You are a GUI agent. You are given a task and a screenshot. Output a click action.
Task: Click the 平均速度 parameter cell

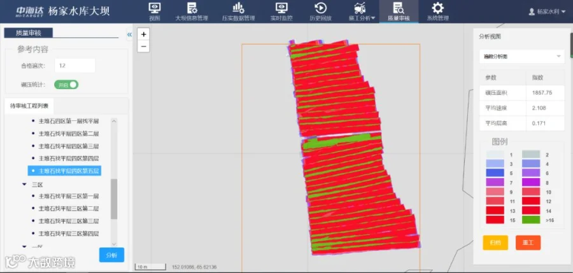pos(503,108)
